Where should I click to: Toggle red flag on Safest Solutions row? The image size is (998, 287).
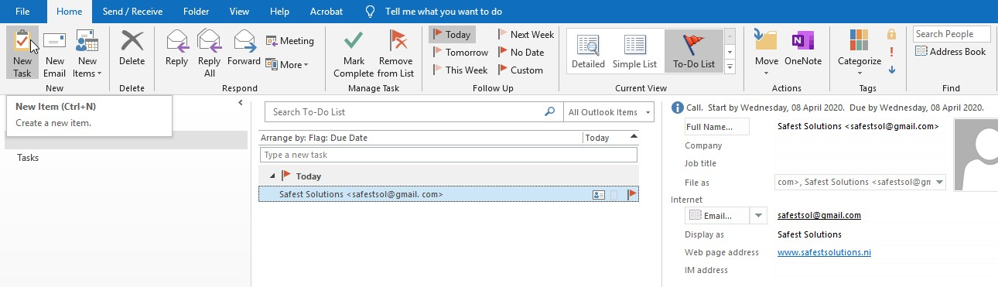point(631,195)
